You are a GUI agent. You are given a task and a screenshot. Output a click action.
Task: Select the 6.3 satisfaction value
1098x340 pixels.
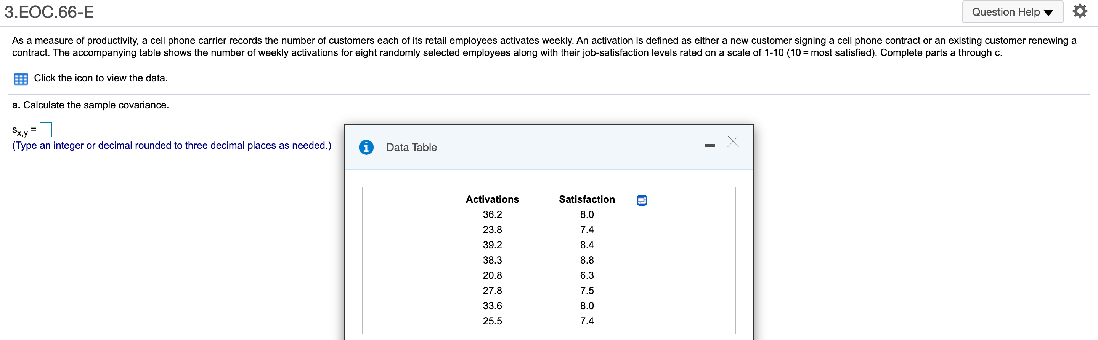click(586, 275)
